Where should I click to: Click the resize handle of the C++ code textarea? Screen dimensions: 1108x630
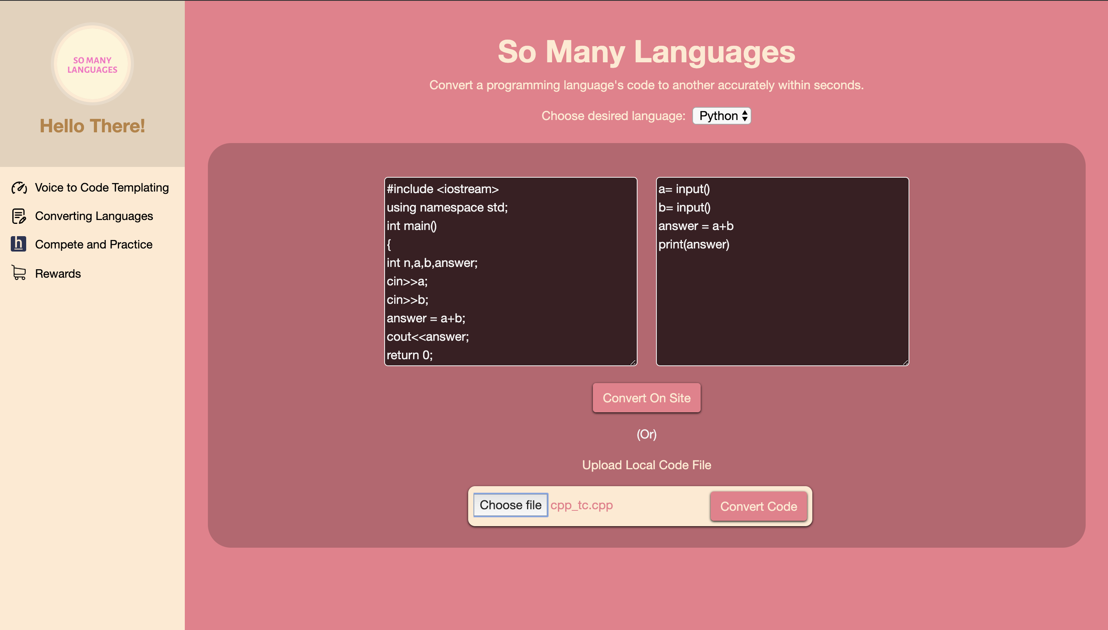633,362
